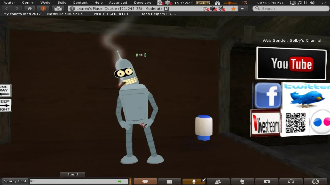
Task: Open the orange place info button
Action: click(x=43, y=8)
